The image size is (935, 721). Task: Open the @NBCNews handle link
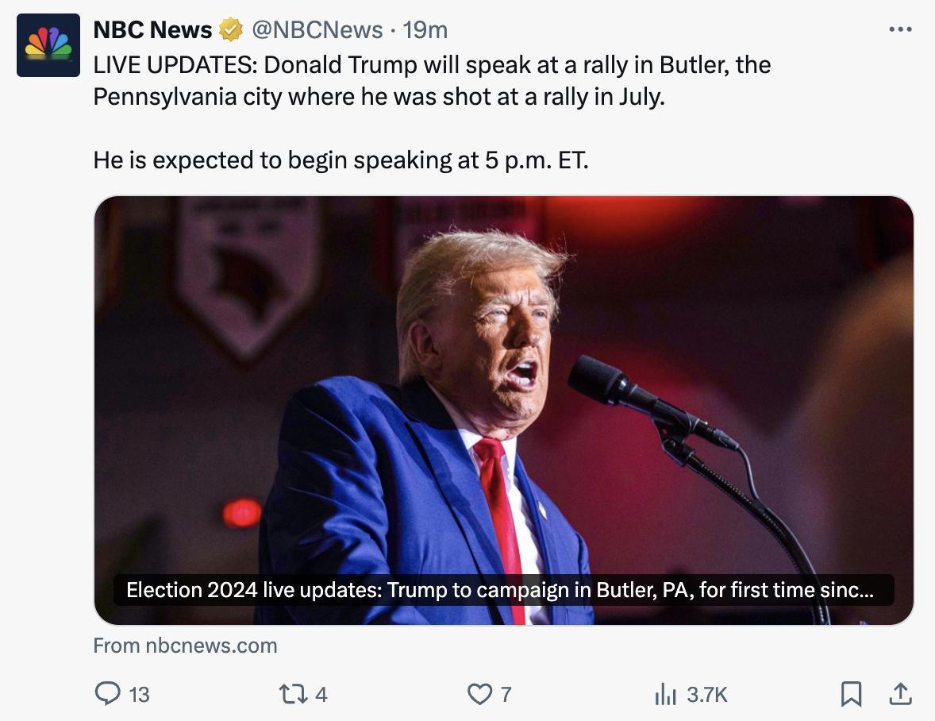click(317, 30)
